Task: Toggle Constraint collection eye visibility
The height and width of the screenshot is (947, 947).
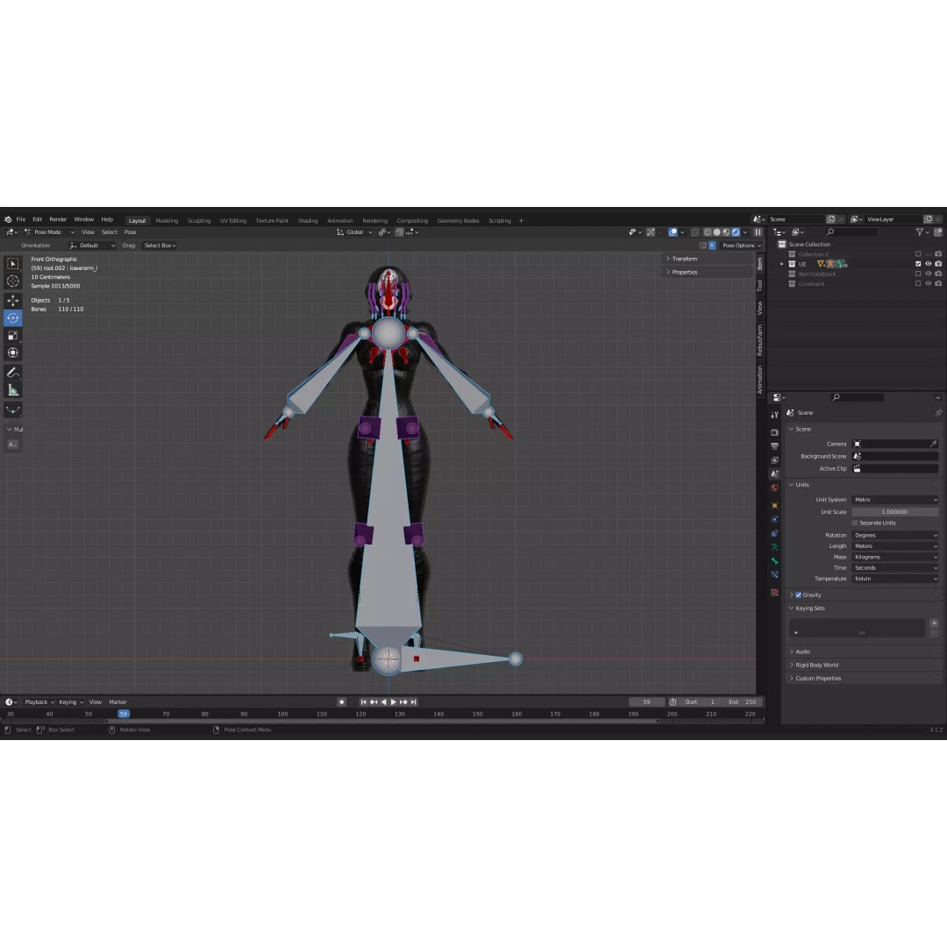Action: [929, 284]
